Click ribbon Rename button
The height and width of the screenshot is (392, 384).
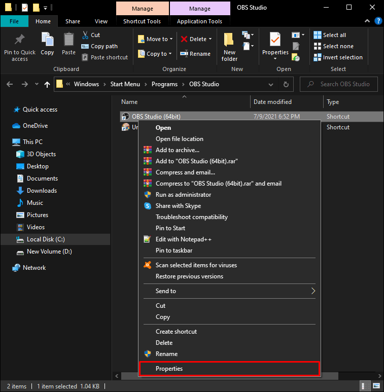(x=195, y=54)
